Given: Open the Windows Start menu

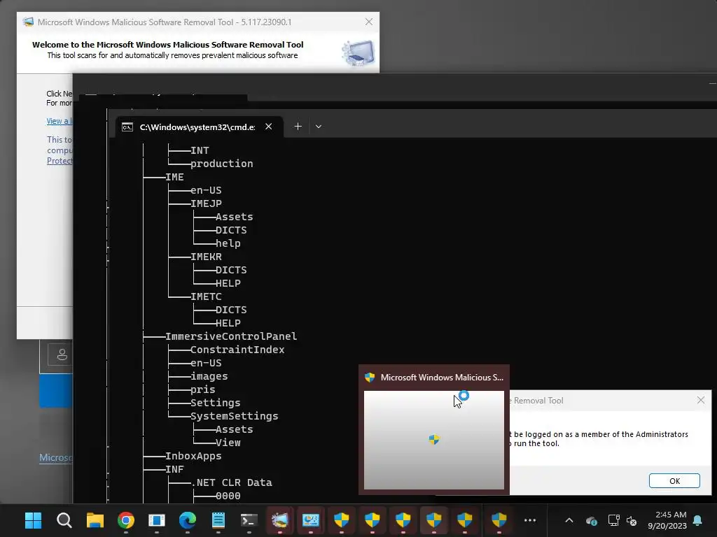Looking at the screenshot, I should (x=33, y=520).
